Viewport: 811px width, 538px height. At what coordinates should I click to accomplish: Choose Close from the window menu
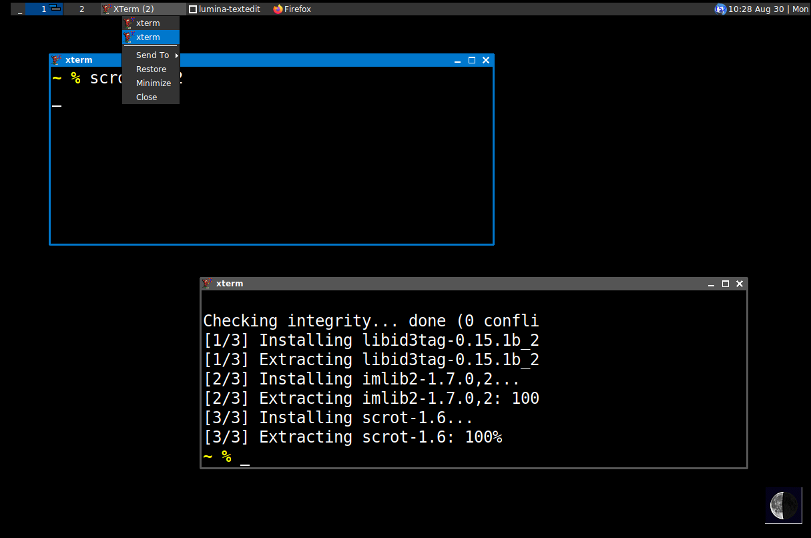click(x=146, y=97)
